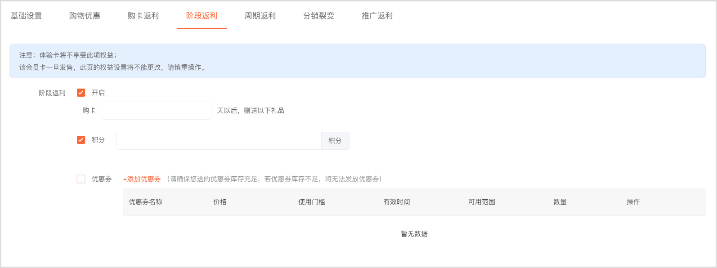This screenshot has height=268, width=717.
Task: Click the 购卡 days input field
Action: tap(157, 111)
